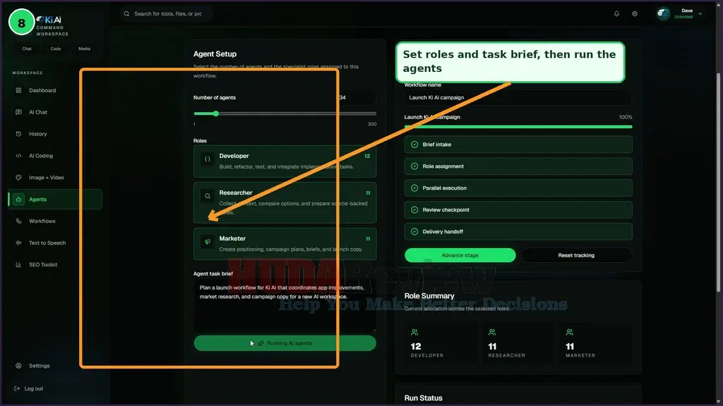Click the page vertical scrollbar
723x406 pixels.
[718, 183]
